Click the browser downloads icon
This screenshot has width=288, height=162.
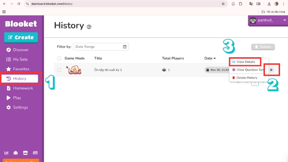pos(269,4)
